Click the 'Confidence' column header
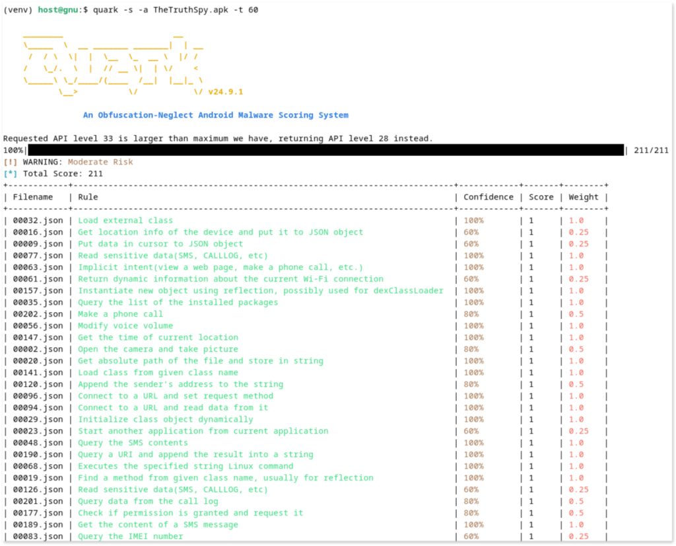676x546 pixels. click(488, 197)
